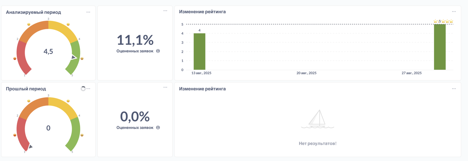Select the green bar for 13 авг., 2025
The image size is (468, 161).
199,51
